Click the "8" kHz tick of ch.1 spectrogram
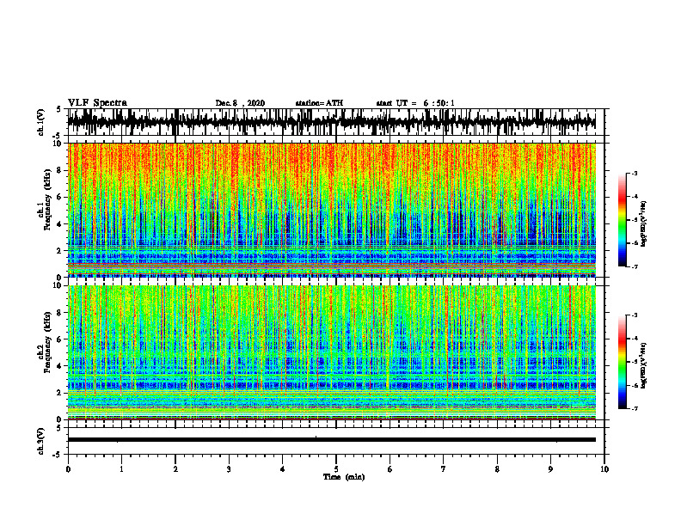 pos(59,170)
